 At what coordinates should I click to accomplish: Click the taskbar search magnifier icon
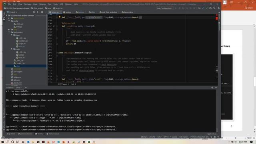pyautogui.click(x=8, y=142)
